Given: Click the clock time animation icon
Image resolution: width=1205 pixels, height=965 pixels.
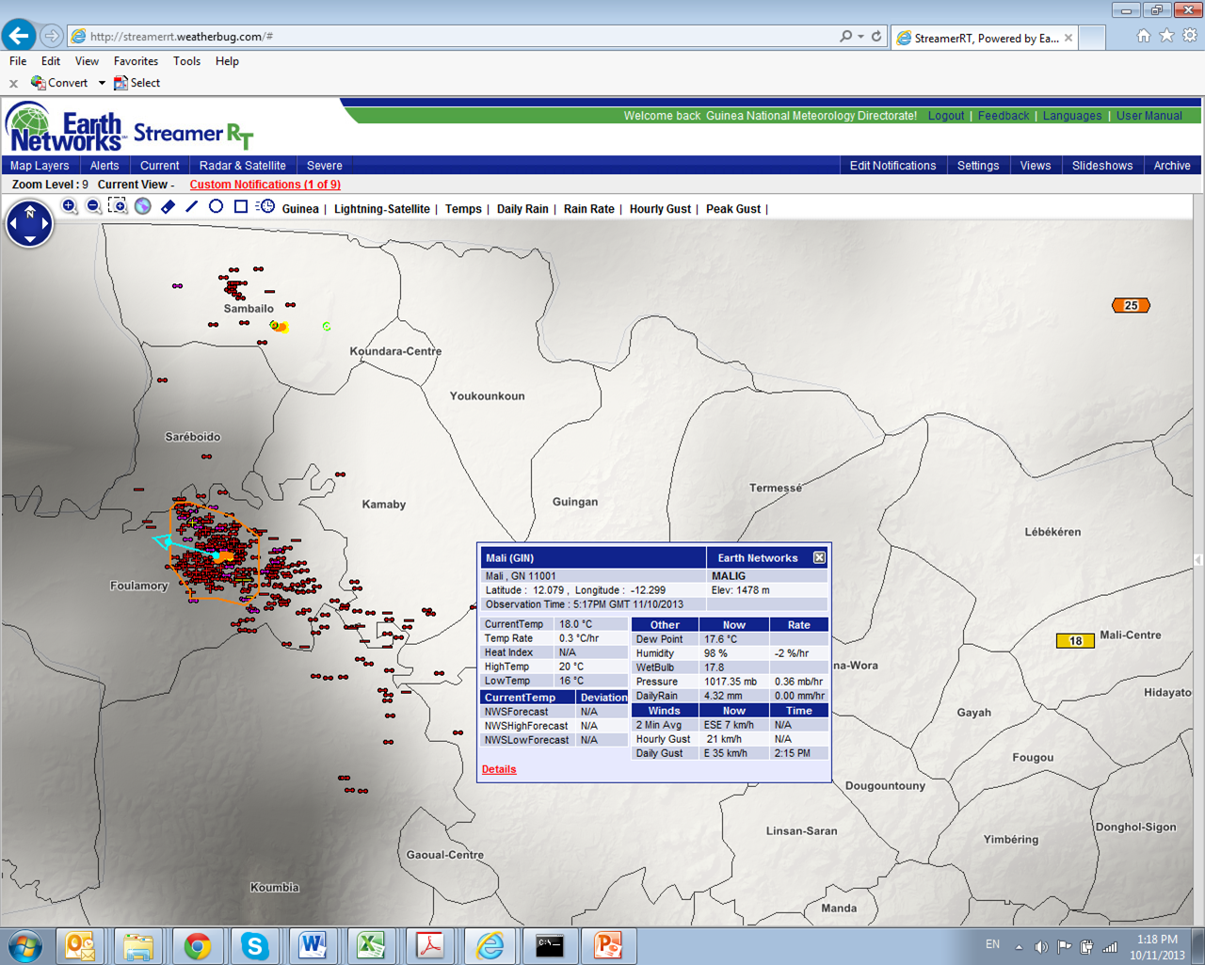Looking at the screenshot, I should [265, 206].
